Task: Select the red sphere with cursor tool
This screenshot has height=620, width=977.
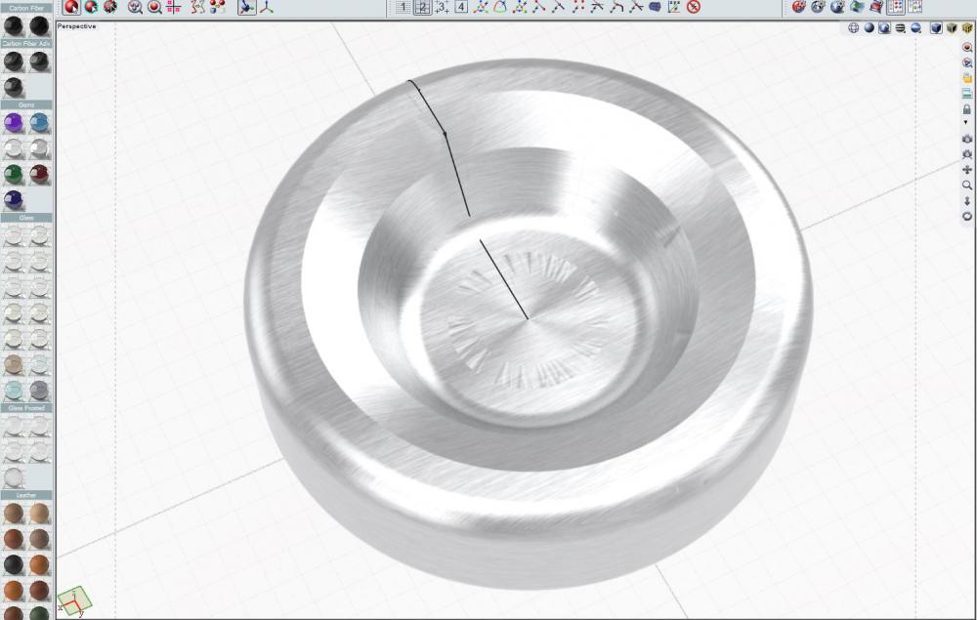Action: click(71, 7)
